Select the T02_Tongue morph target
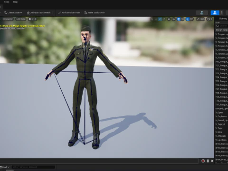The image size is (228, 171). click(x=221, y=69)
